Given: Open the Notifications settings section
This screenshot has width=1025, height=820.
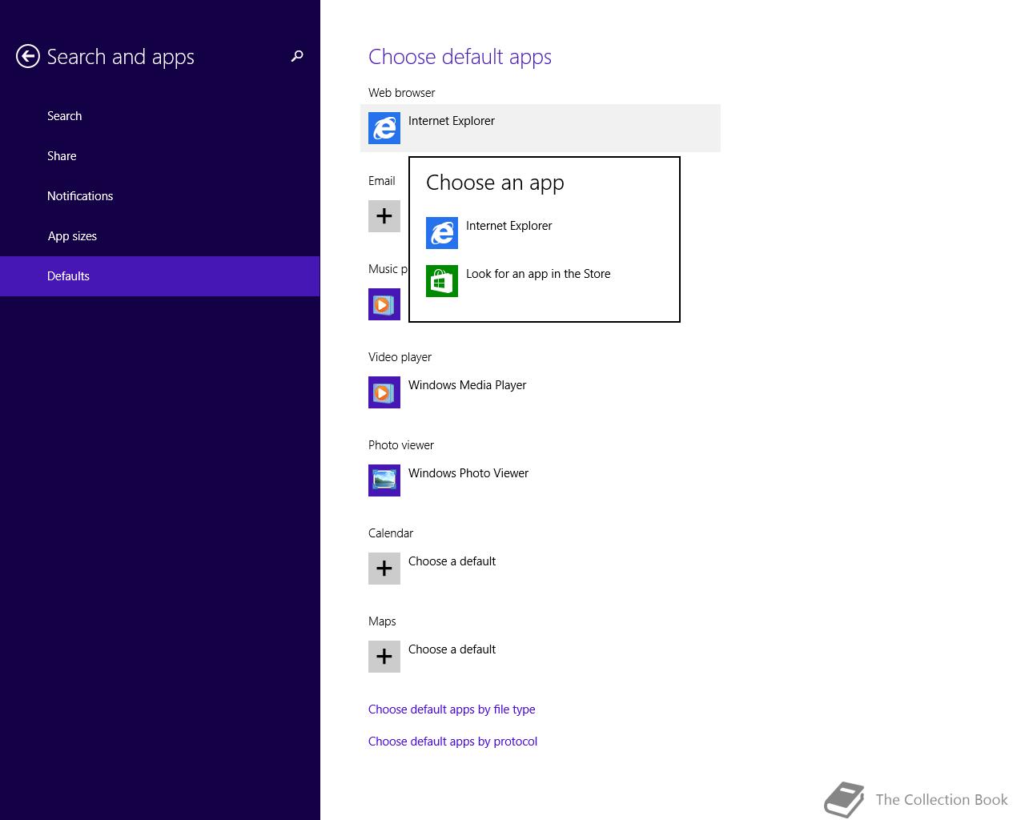Looking at the screenshot, I should click(160, 196).
